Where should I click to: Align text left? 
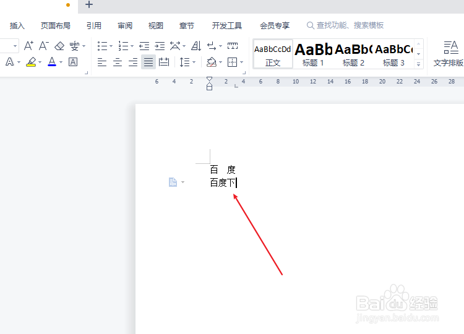click(102, 62)
